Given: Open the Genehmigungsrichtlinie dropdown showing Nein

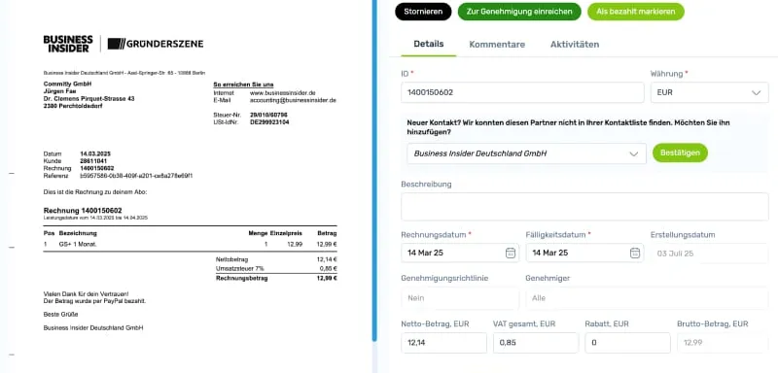Looking at the screenshot, I should (460, 298).
